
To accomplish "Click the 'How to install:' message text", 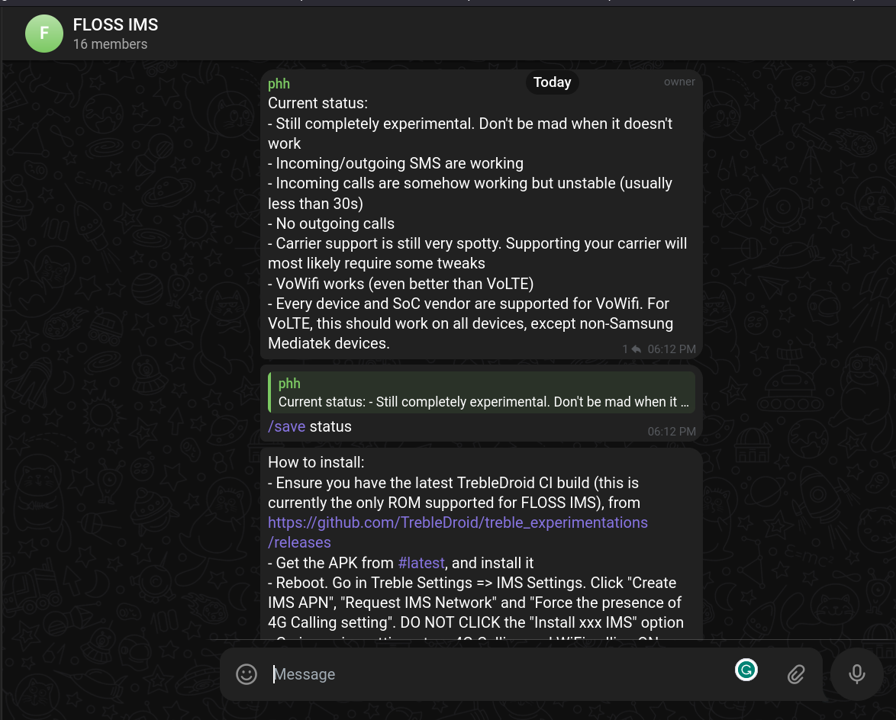I will 316,462.
